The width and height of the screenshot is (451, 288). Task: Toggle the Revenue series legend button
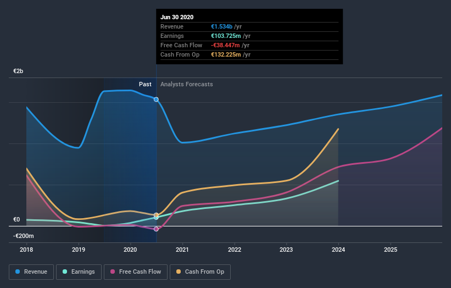[x=31, y=272]
